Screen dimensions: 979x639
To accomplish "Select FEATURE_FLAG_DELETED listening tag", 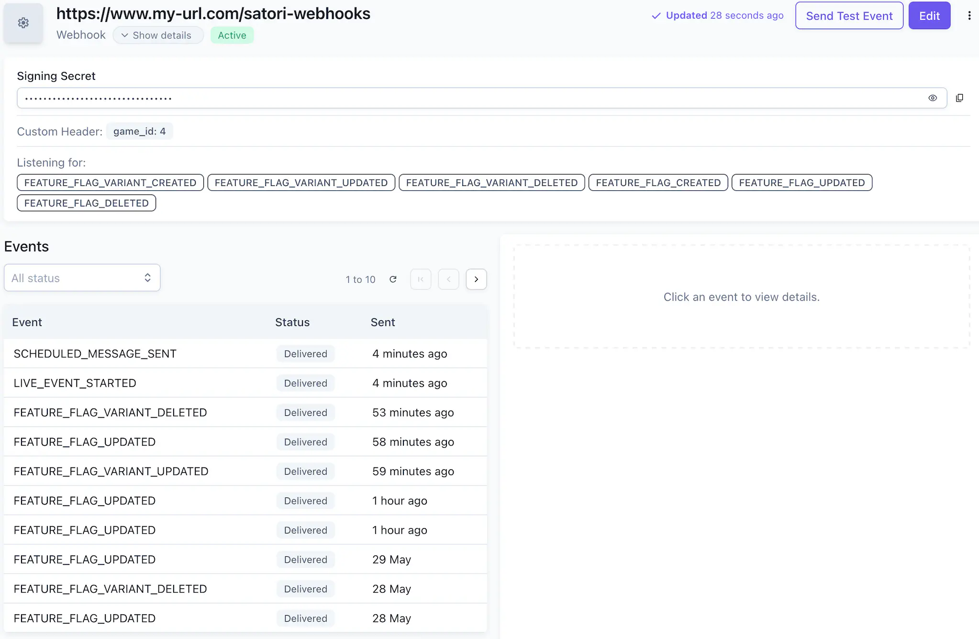I will [87, 203].
